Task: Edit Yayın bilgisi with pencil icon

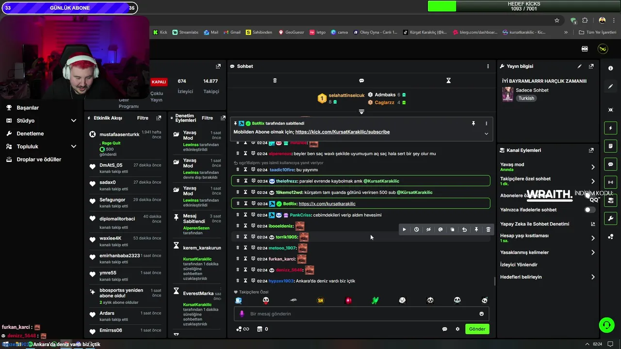Action: click(x=579, y=66)
